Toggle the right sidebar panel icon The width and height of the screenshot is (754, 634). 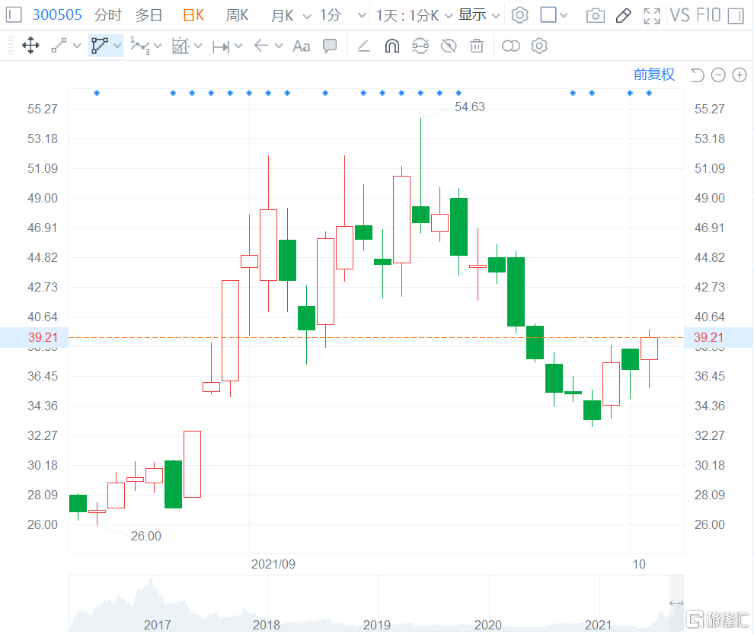coord(736,16)
